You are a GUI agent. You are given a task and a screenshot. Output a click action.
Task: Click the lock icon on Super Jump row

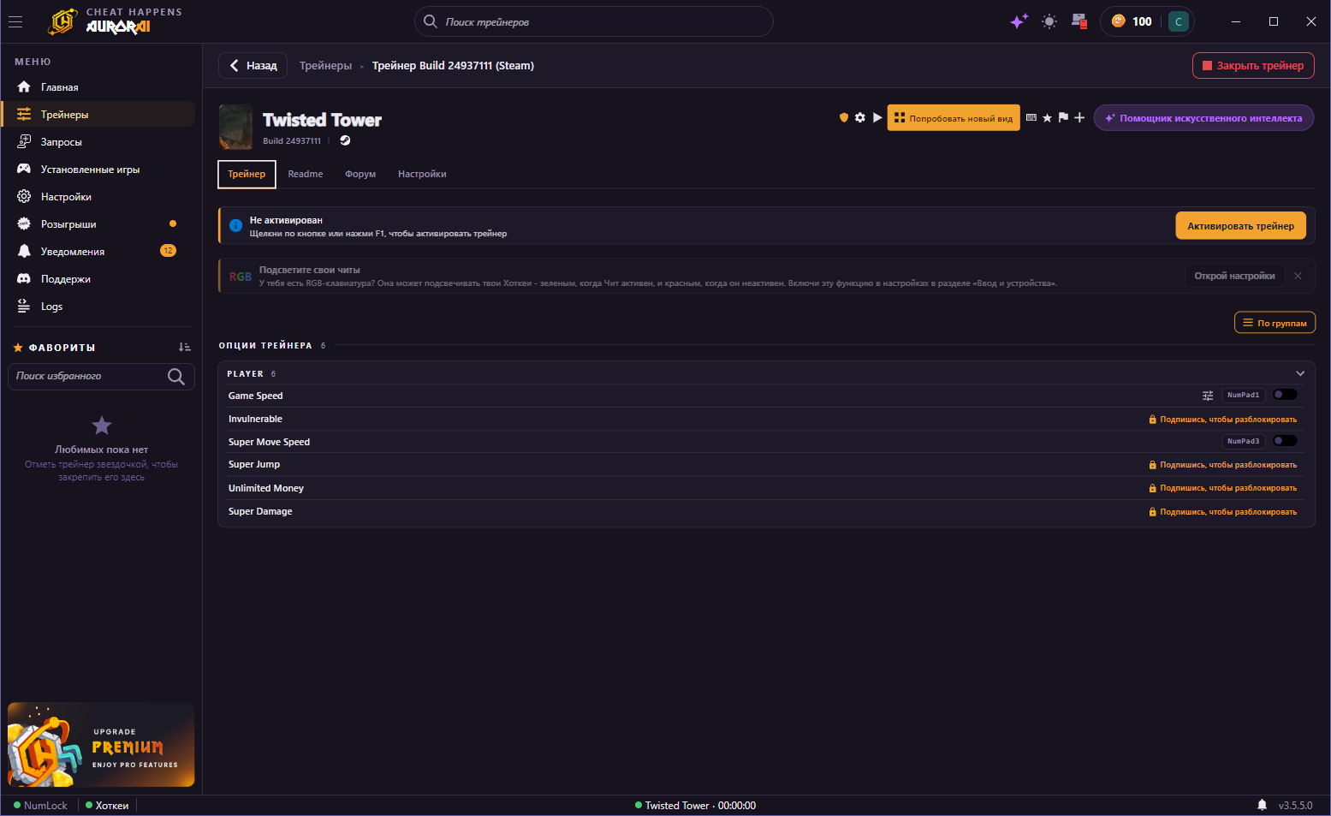1153,465
